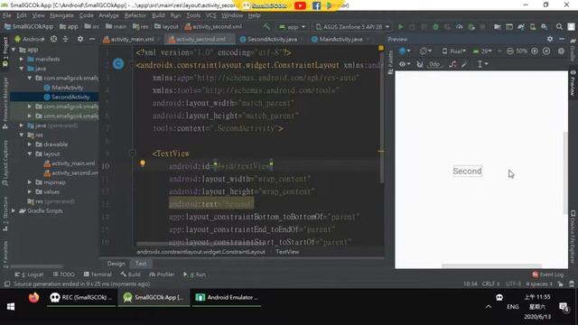Open the preview orientation dropdown
The width and height of the screenshot is (578, 325).
(x=425, y=51)
